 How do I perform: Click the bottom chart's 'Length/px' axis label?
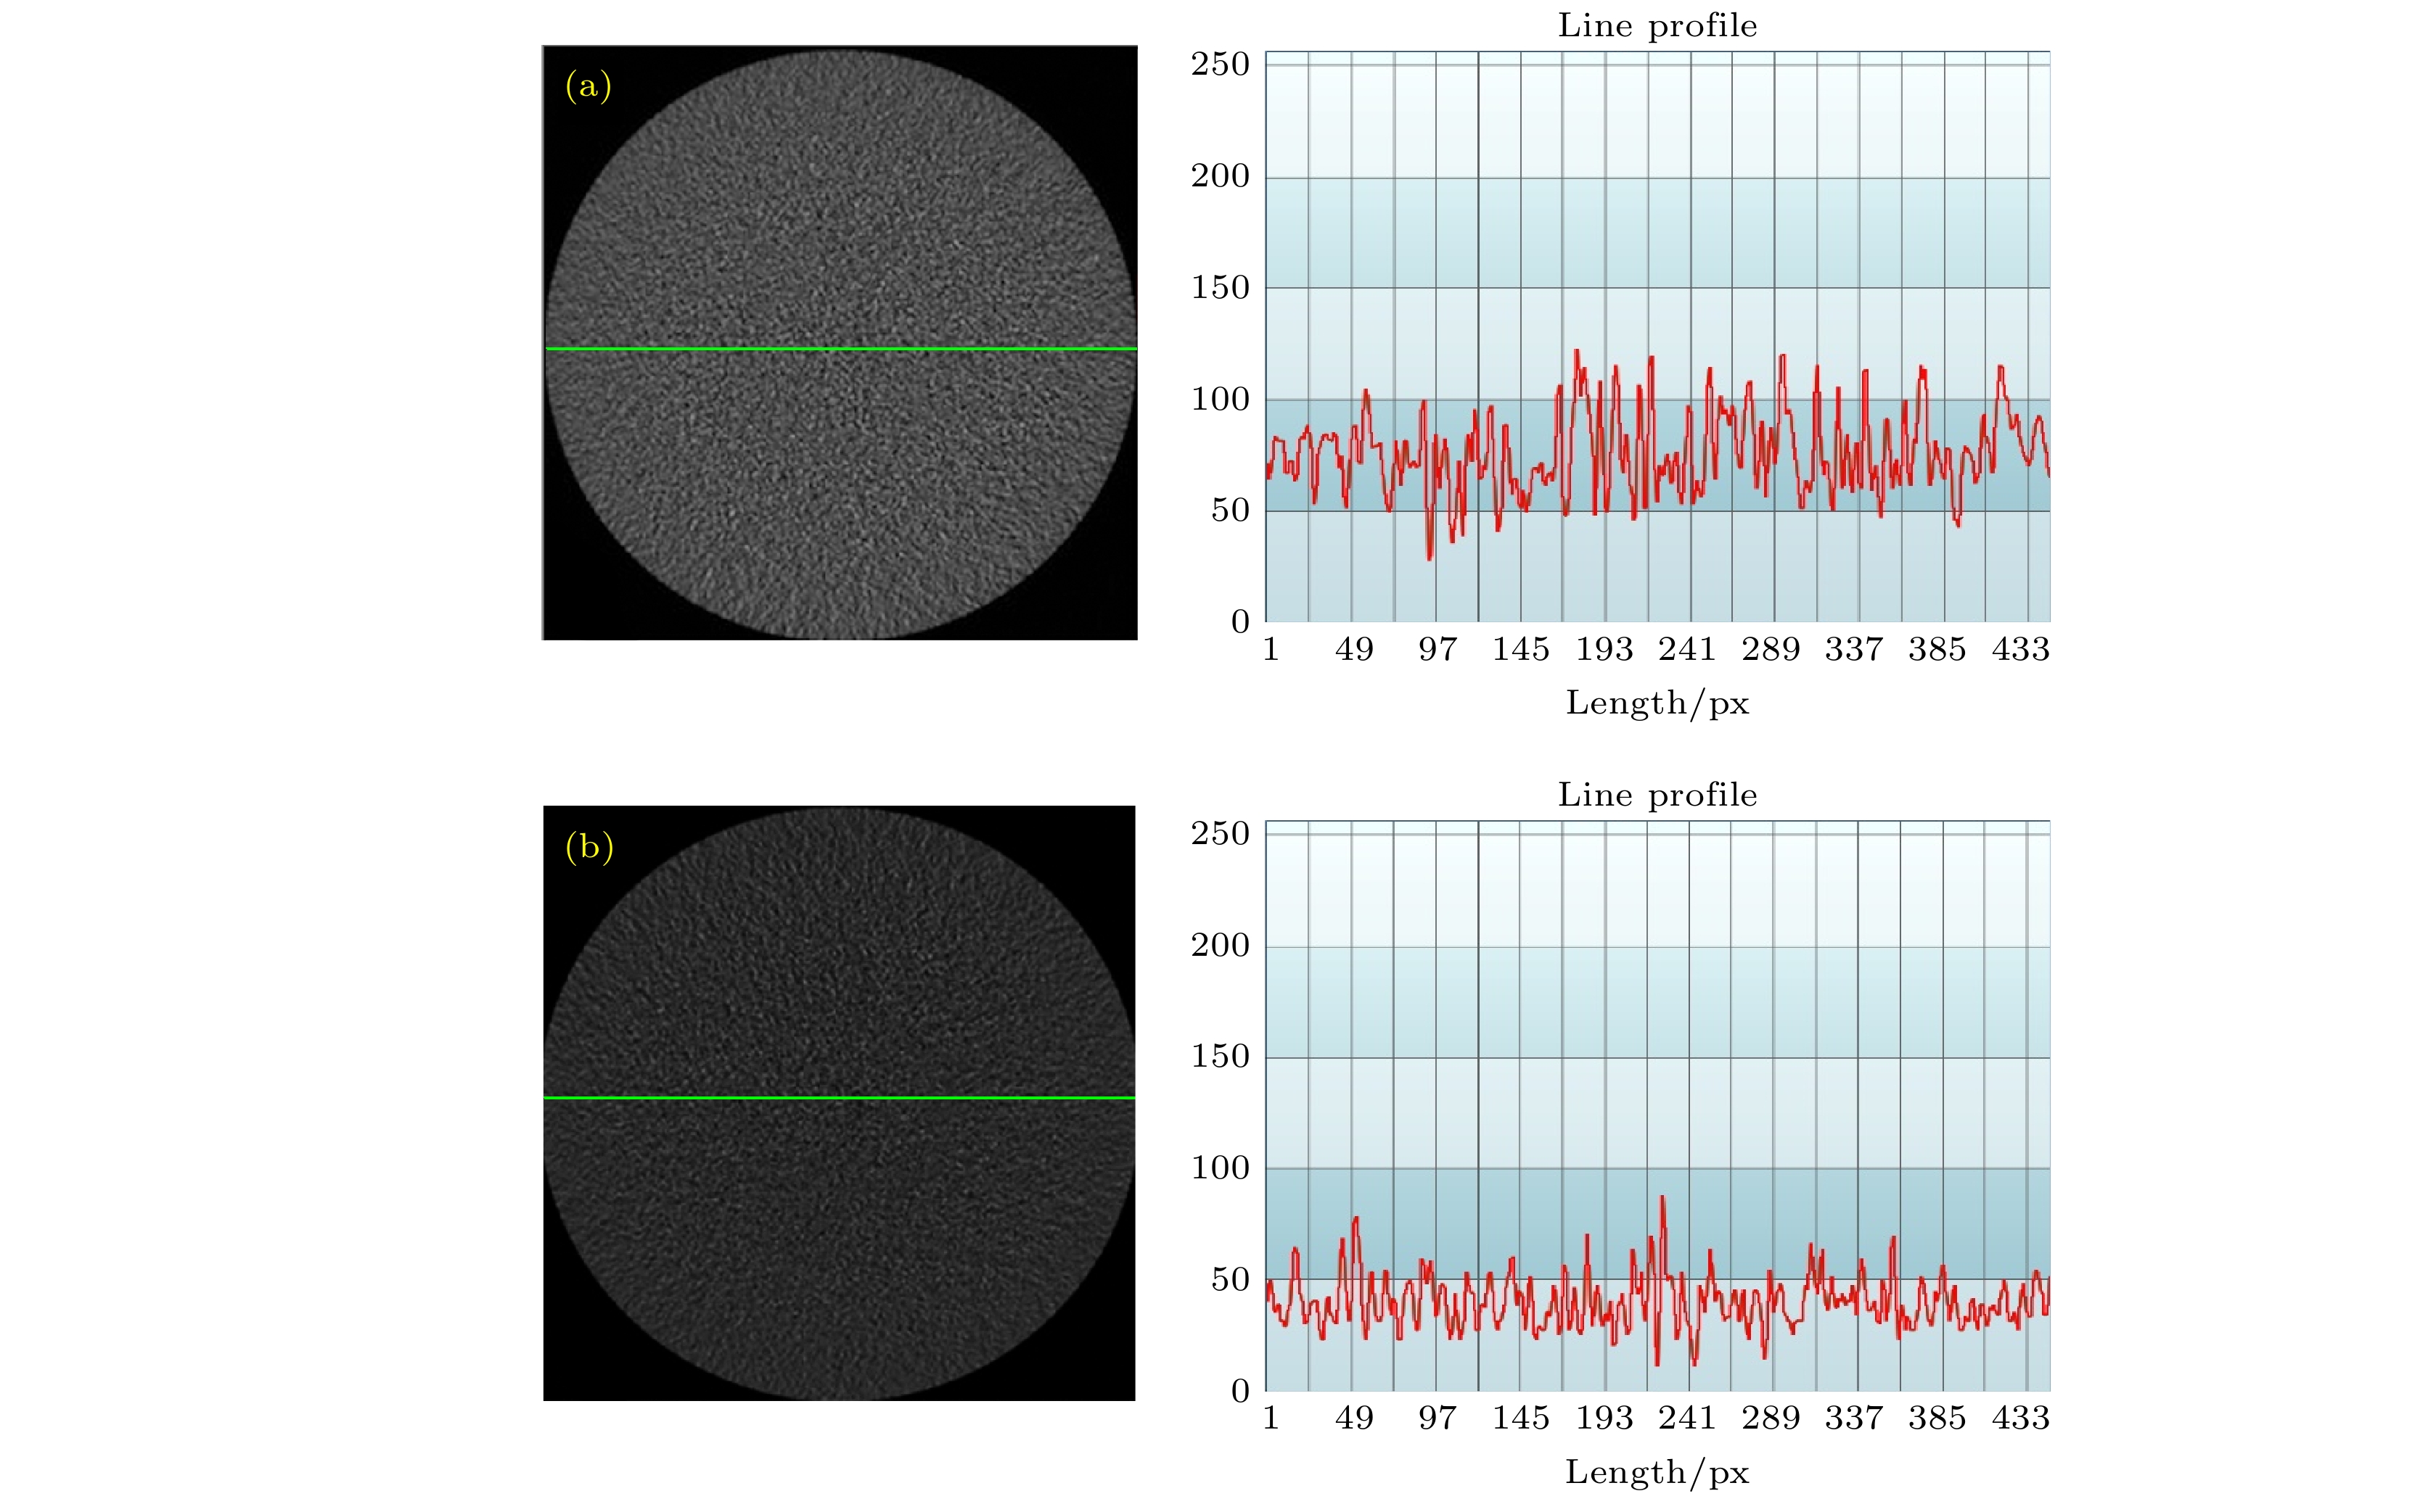click(1657, 1472)
